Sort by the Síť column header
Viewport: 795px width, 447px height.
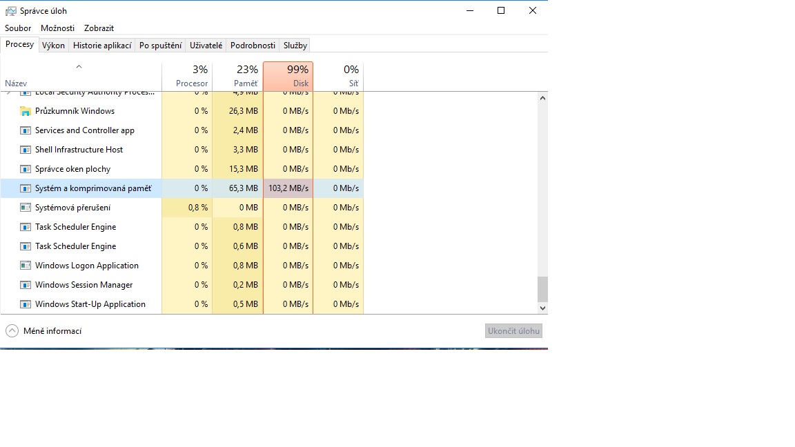click(x=338, y=77)
